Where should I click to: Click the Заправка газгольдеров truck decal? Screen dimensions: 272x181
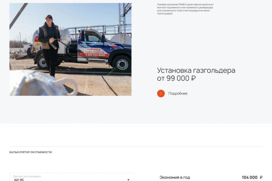(94, 51)
